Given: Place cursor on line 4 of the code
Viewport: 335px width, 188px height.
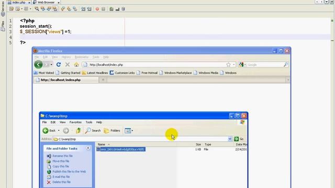Looking at the screenshot, I should coord(175,37).
